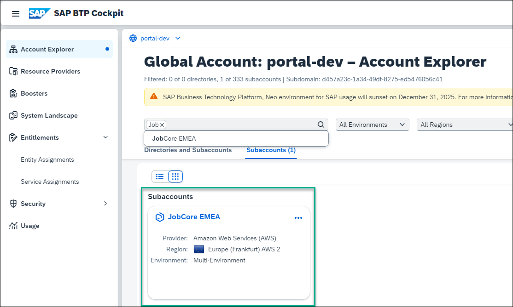513x307 pixels.
Task: Click the Neo environment sunset warning message
Action: tap(338, 97)
